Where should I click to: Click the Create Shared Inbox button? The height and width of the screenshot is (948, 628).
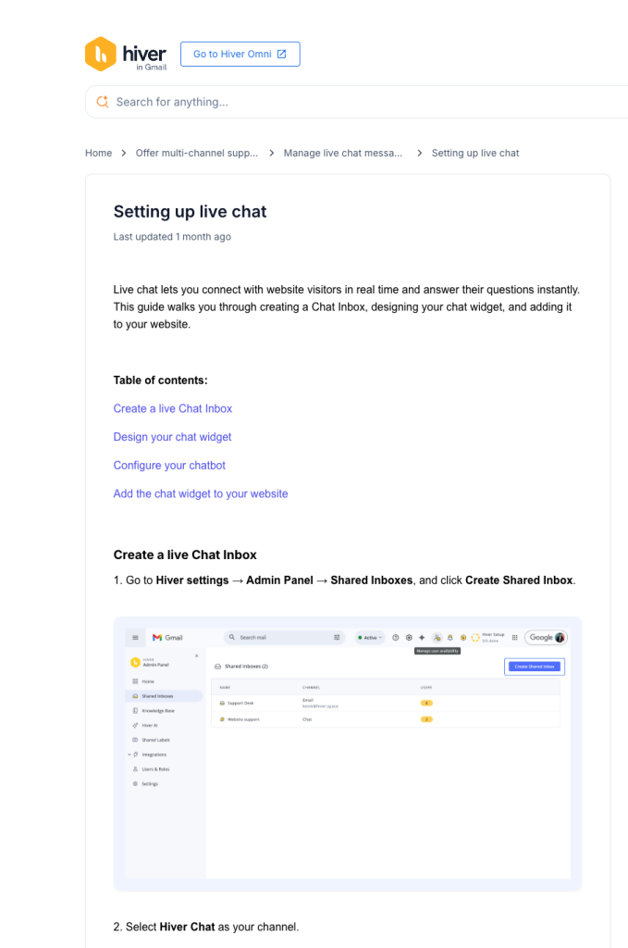click(x=536, y=667)
